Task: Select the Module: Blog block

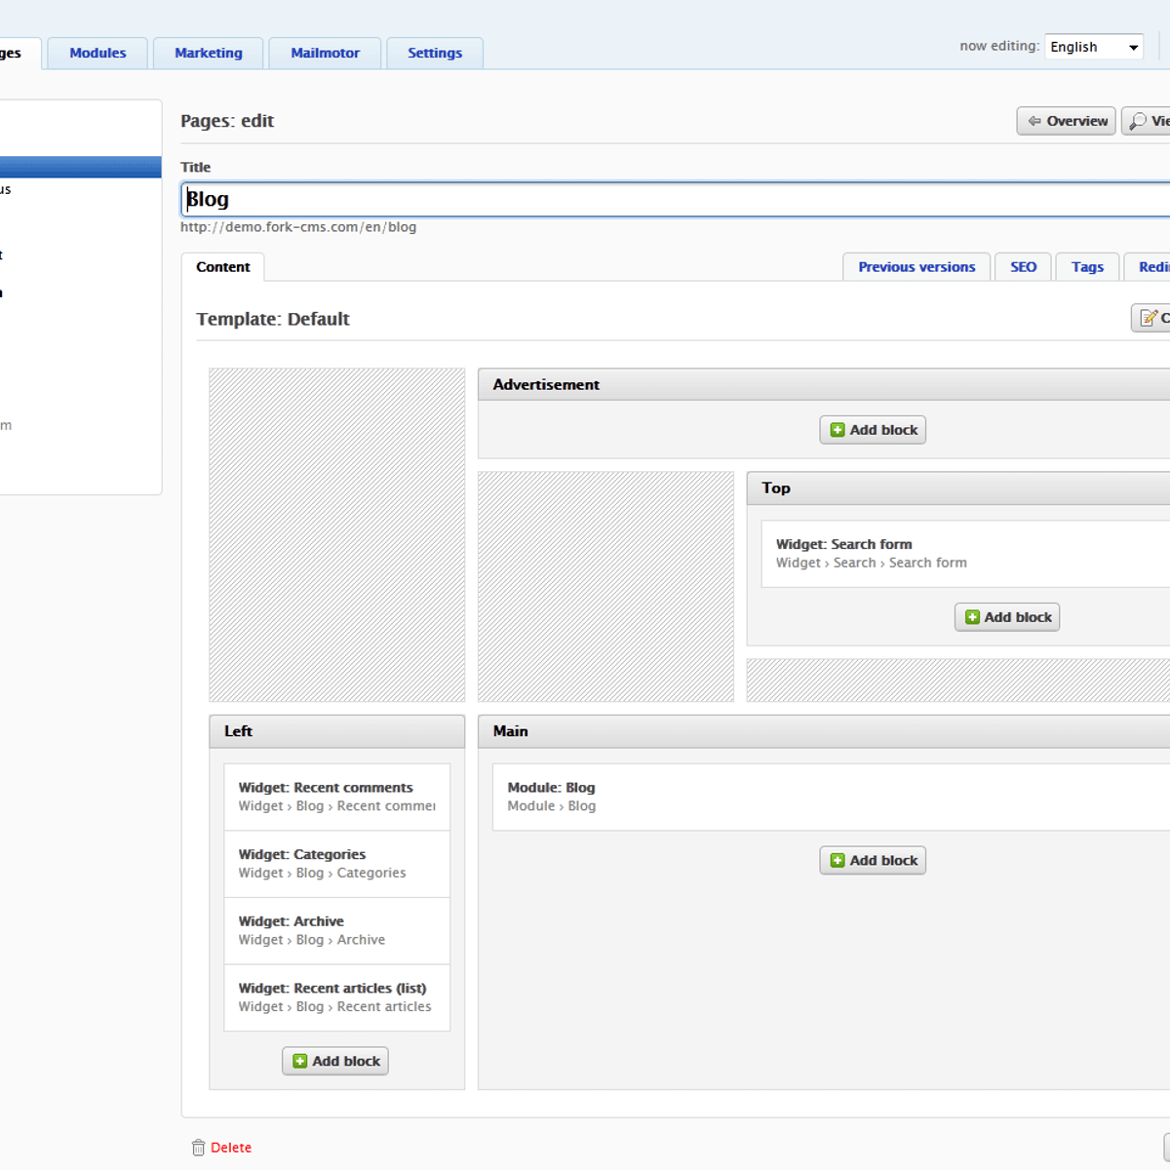Action: tap(831, 797)
